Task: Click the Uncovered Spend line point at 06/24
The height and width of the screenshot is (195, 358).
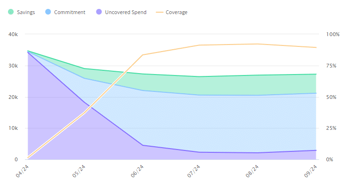Action: click(143, 145)
